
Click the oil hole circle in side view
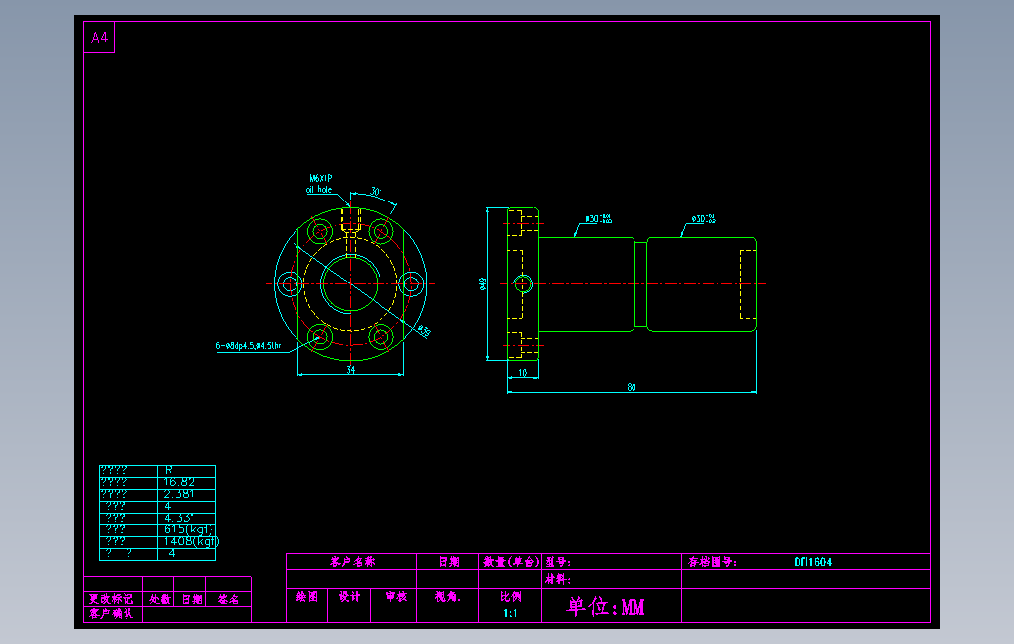pyautogui.click(x=523, y=283)
